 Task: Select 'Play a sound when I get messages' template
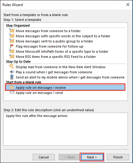(54, 72)
